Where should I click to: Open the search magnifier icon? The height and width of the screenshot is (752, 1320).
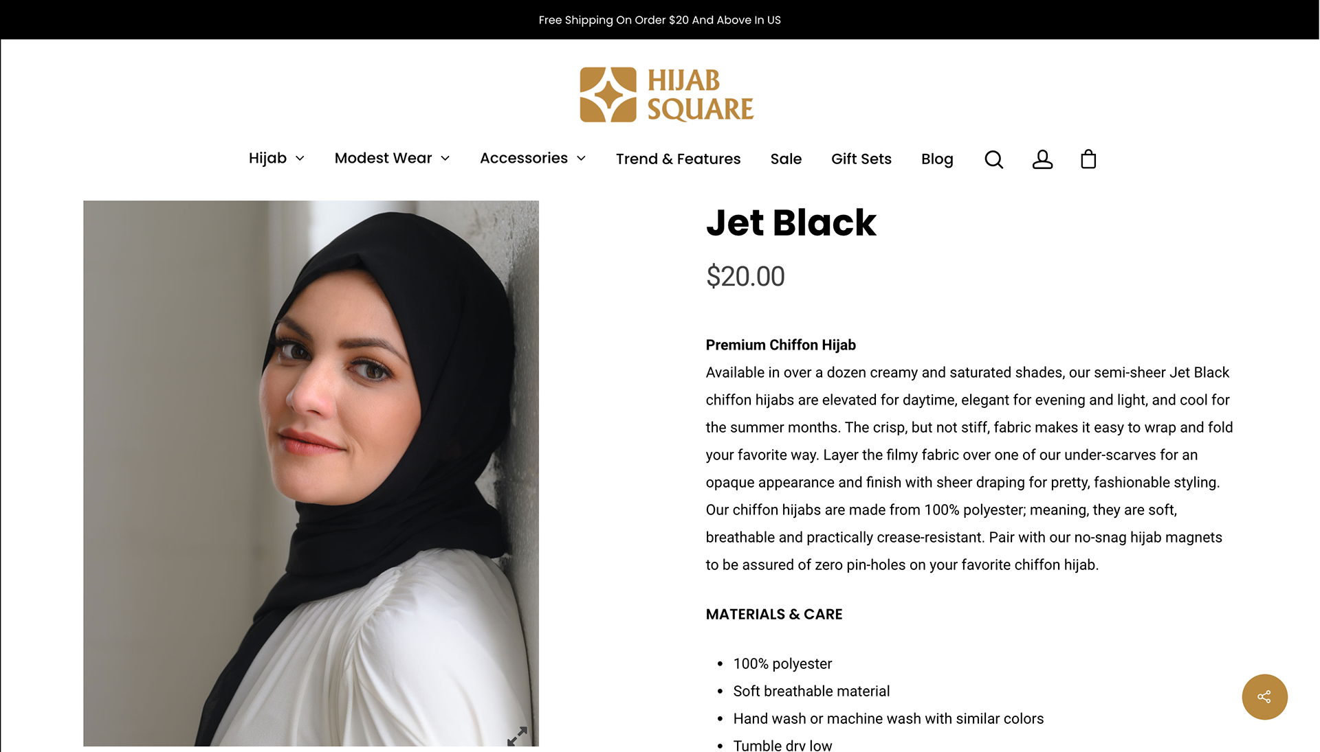pyautogui.click(x=993, y=159)
